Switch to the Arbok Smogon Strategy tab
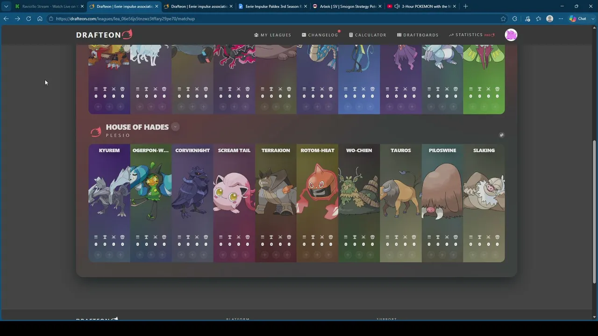This screenshot has height=336, width=598. 347,7
